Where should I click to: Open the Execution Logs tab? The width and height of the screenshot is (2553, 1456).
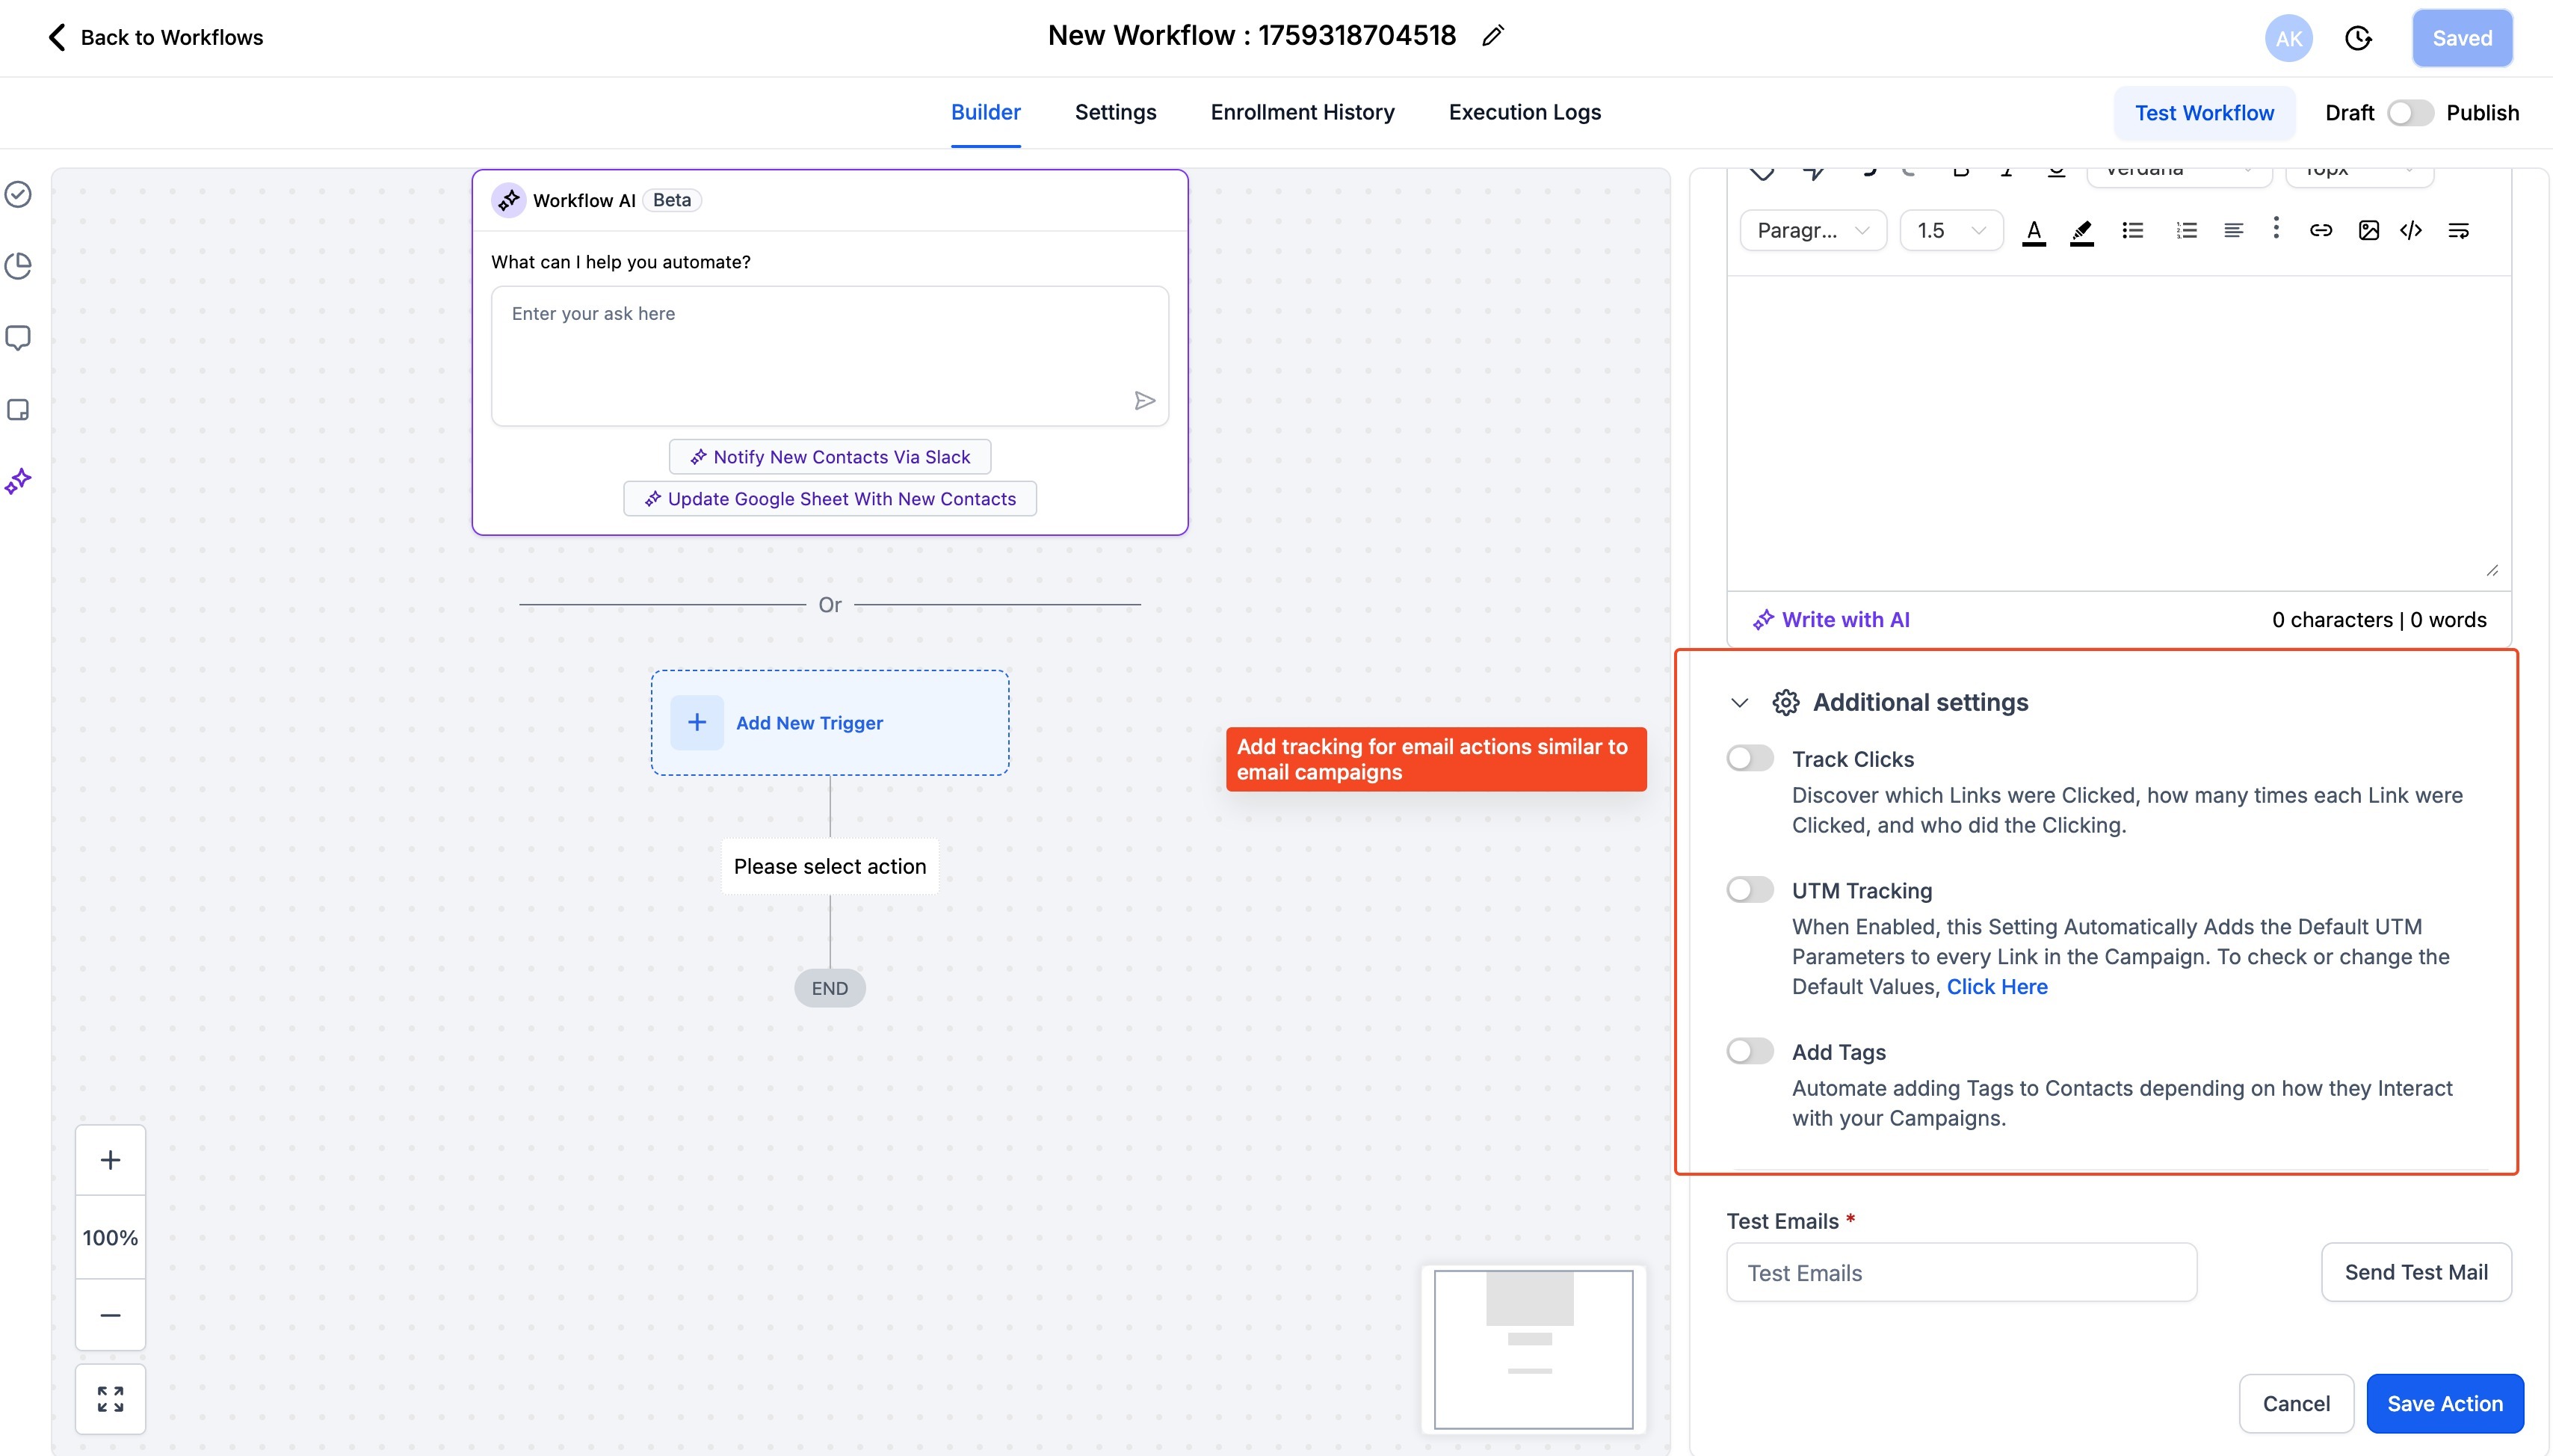[x=1525, y=112]
